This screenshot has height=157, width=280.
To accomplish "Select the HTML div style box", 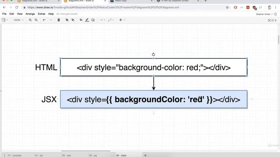I will (154, 67).
